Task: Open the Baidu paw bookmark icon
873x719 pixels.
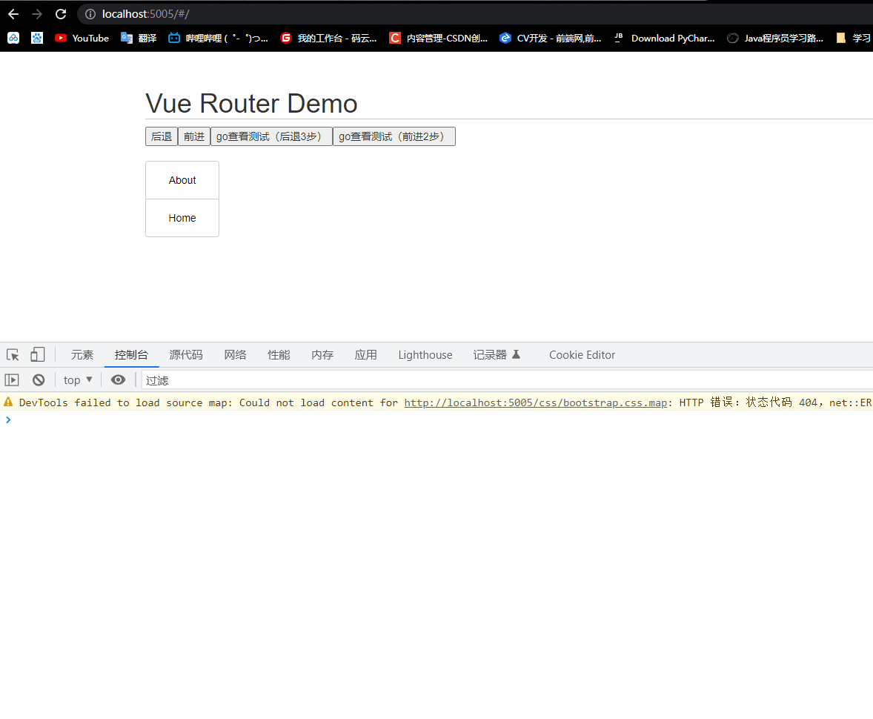Action: pos(37,38)
